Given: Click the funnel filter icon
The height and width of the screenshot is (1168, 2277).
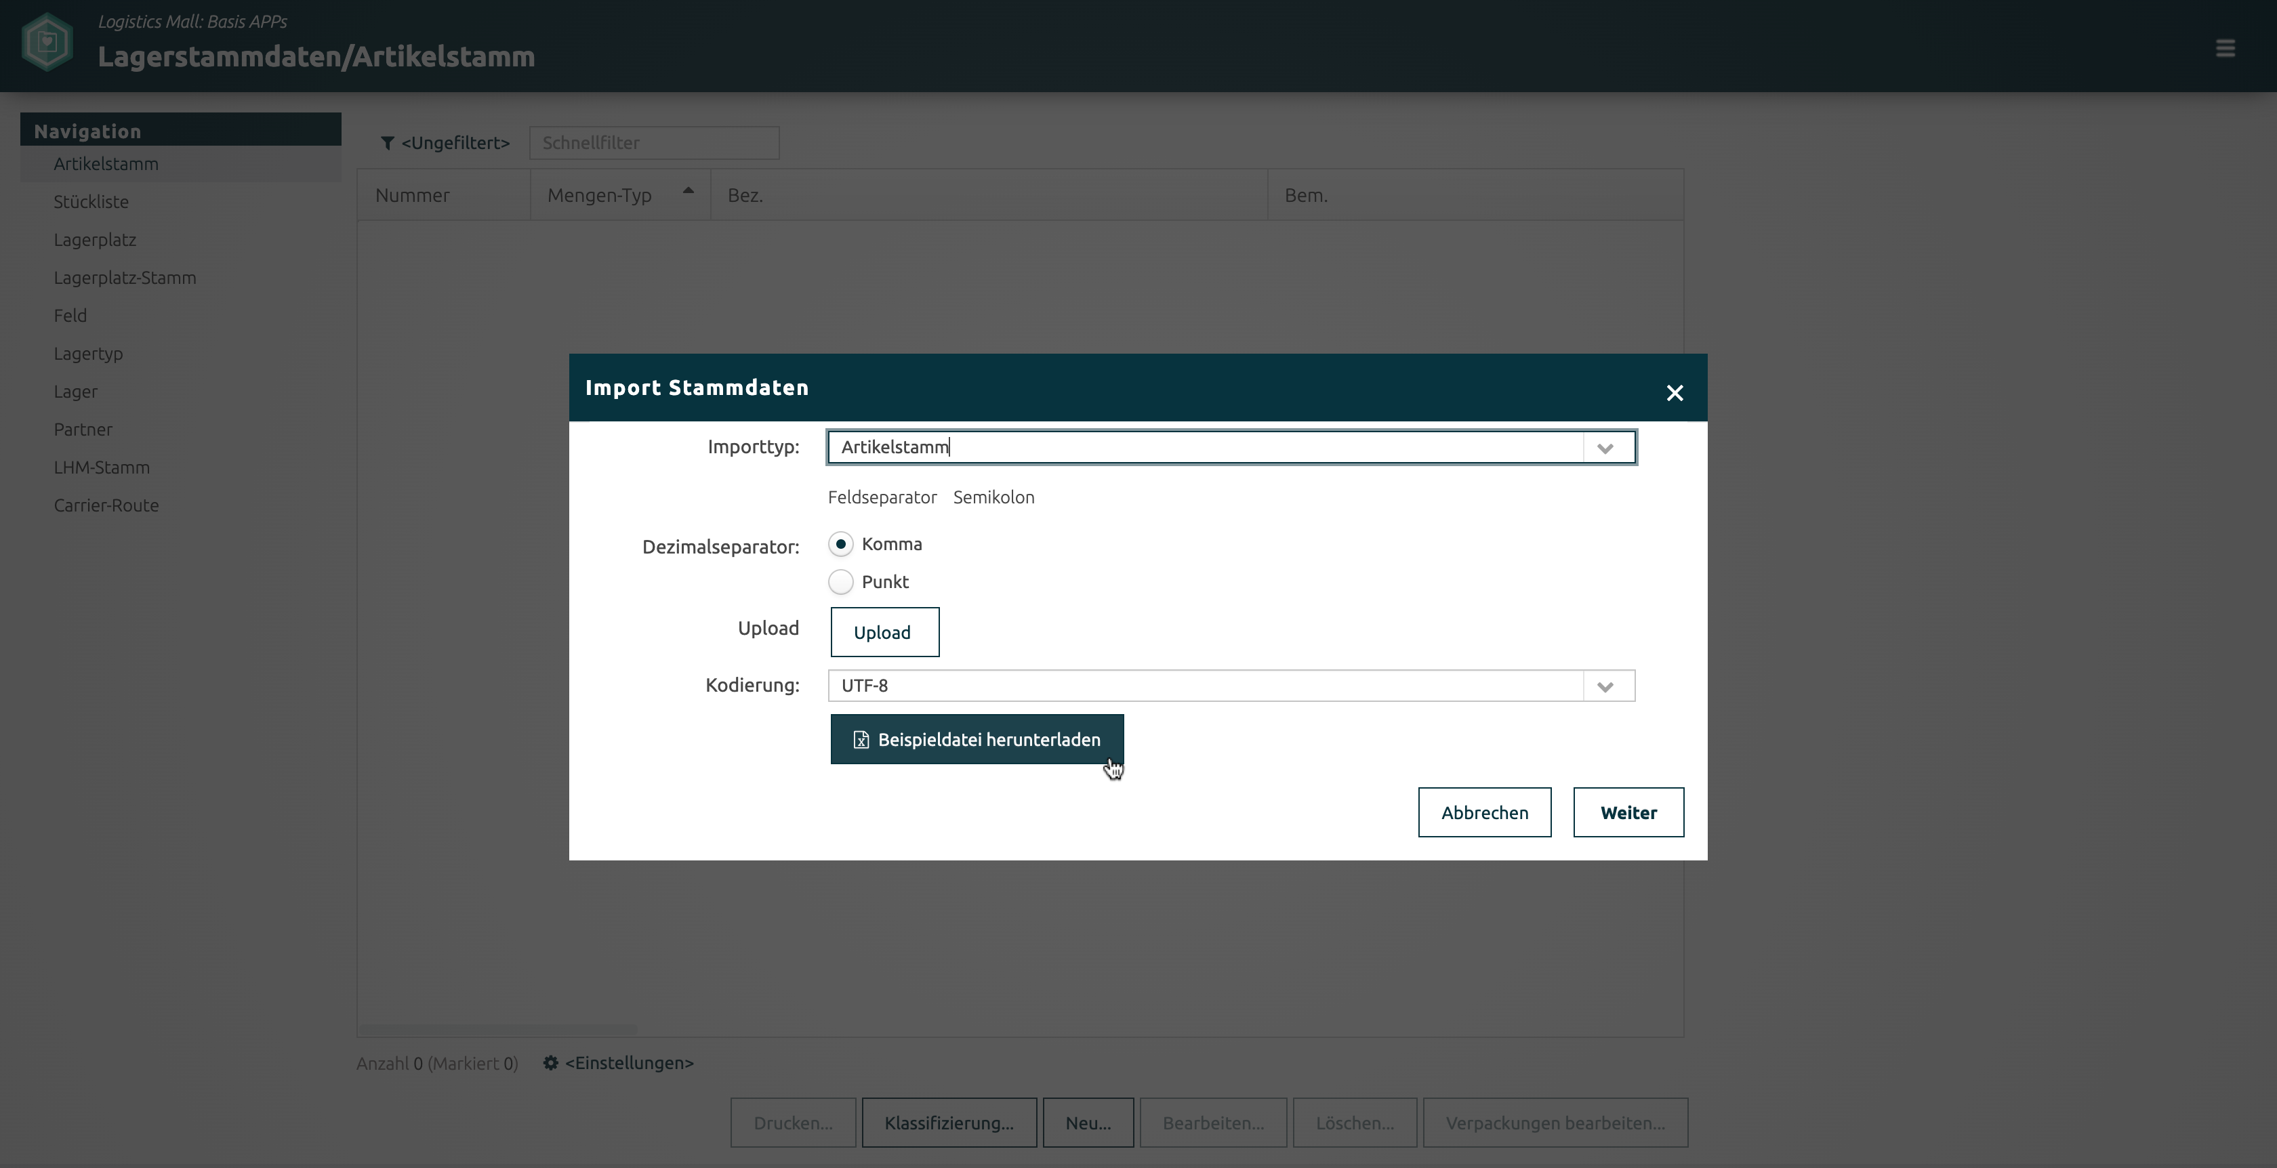Looking at the screenshot, I should (x=387, y=143).
